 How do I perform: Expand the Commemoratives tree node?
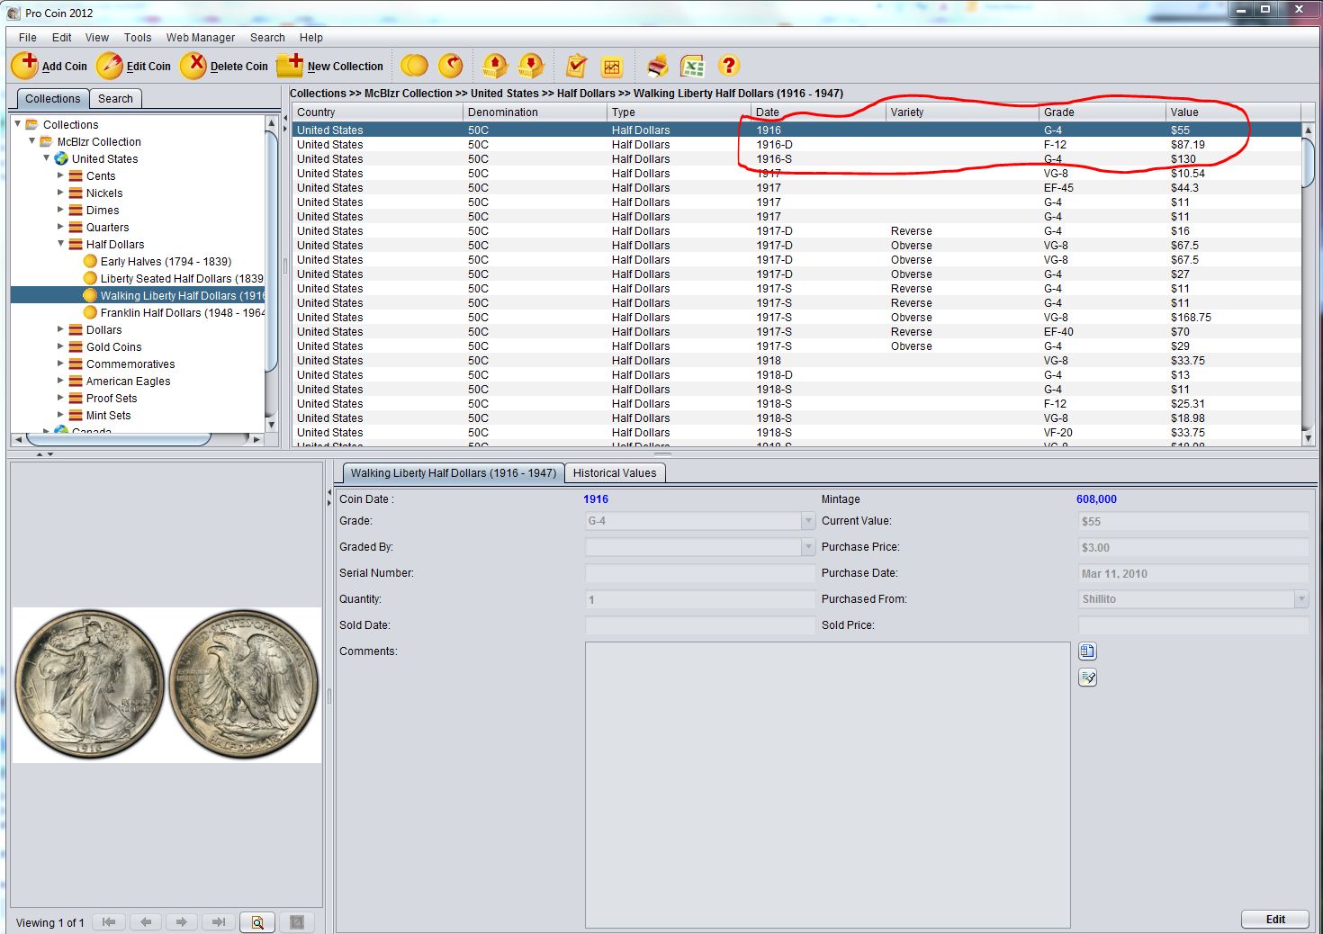60,364
